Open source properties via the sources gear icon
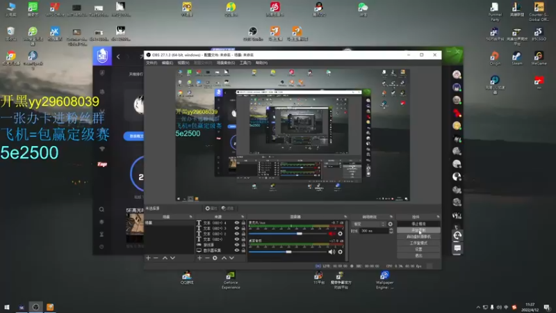The height and width of the screenshot is (313, 556). click(x=215, y=258)
